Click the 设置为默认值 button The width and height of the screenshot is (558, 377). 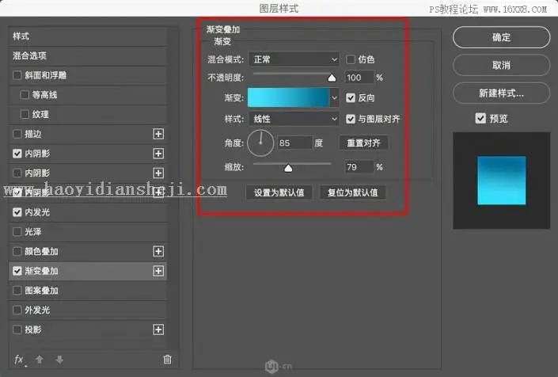point(279,192)
